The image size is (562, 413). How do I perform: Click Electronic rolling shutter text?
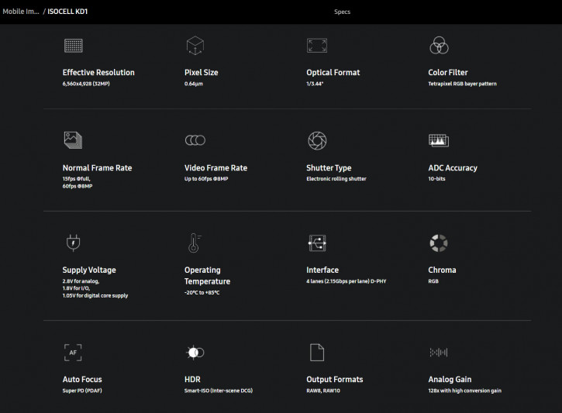click(x=336, y=179)
